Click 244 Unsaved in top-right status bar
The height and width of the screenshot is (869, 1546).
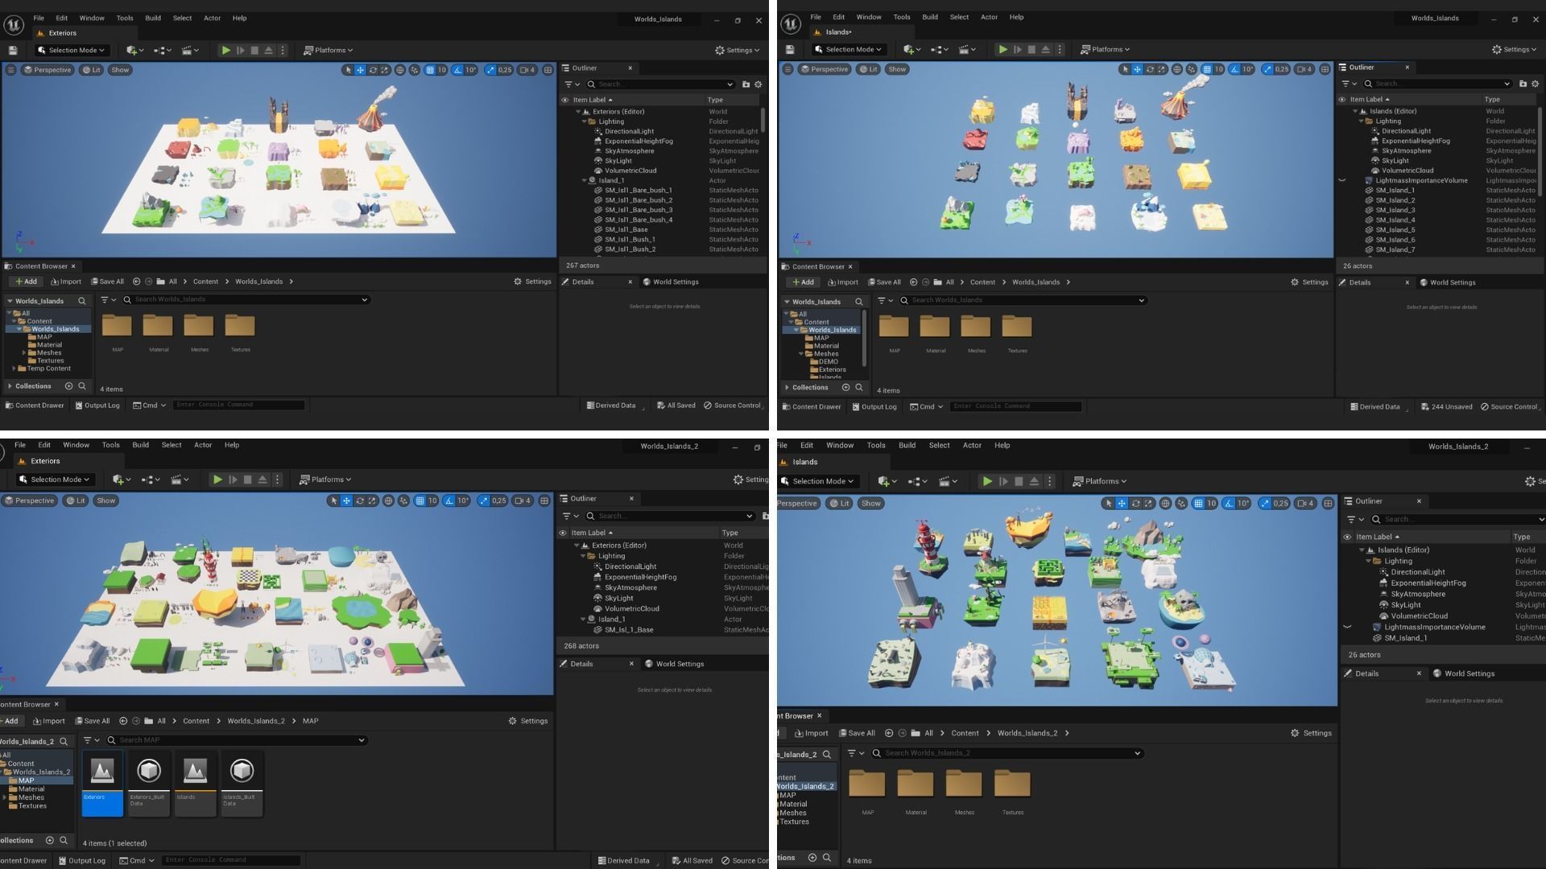pos(1447,407)
